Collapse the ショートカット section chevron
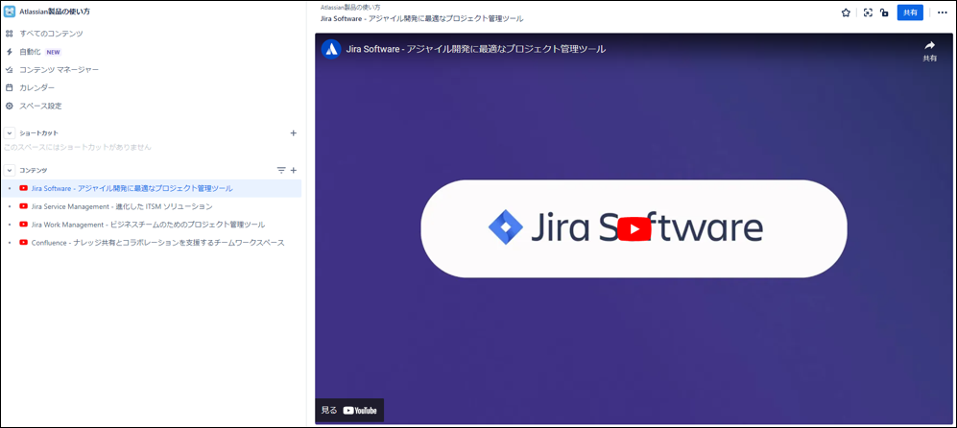 (10, 133)
